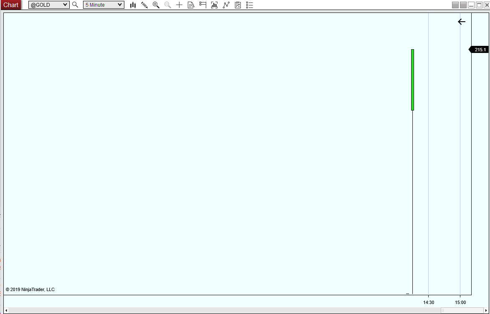Click the horizontal scrollbar right arrow
Image resolution: width=490 pixels, height=314 pixels.
click(486, 310)
